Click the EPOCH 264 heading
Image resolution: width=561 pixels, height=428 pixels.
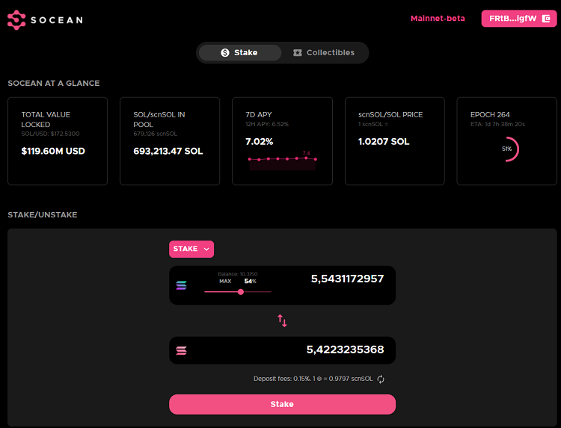[490, 115]
